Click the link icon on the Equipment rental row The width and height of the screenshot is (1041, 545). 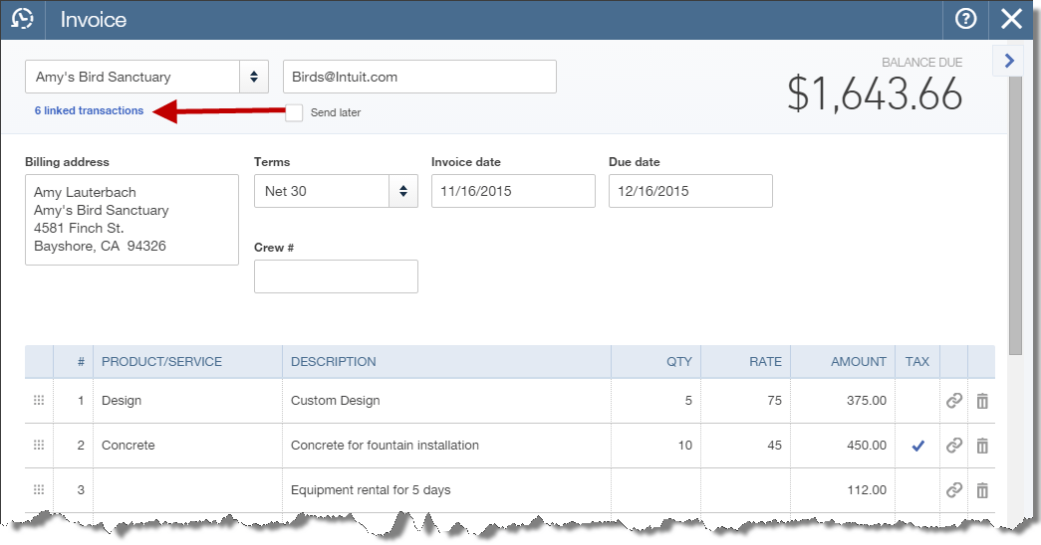click(954, 490)
